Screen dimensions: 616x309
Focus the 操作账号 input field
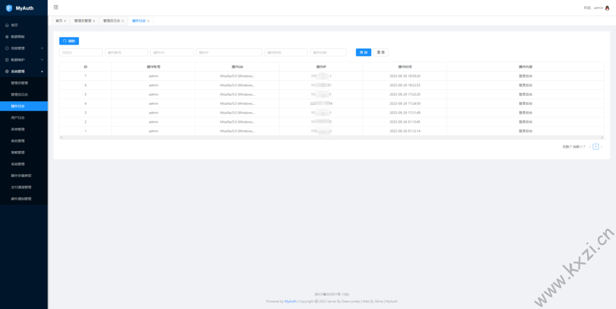pos(126,52)
